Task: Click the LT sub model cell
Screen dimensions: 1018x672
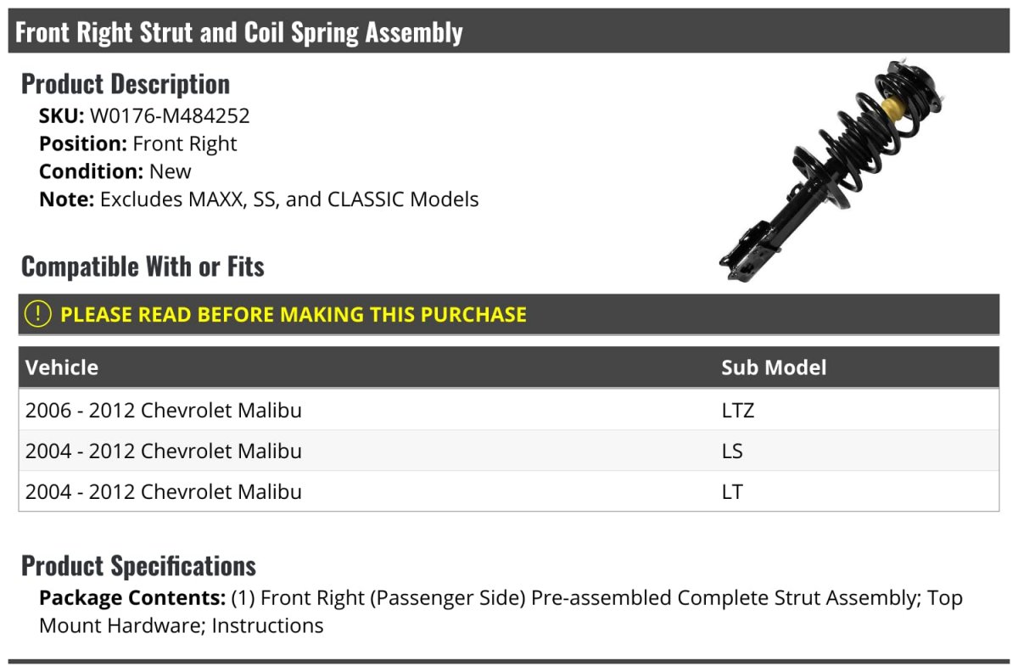Action: (732, 491)
